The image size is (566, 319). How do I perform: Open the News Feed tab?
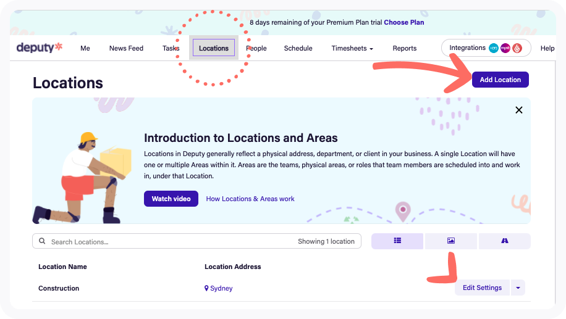[x=126, y=48]
